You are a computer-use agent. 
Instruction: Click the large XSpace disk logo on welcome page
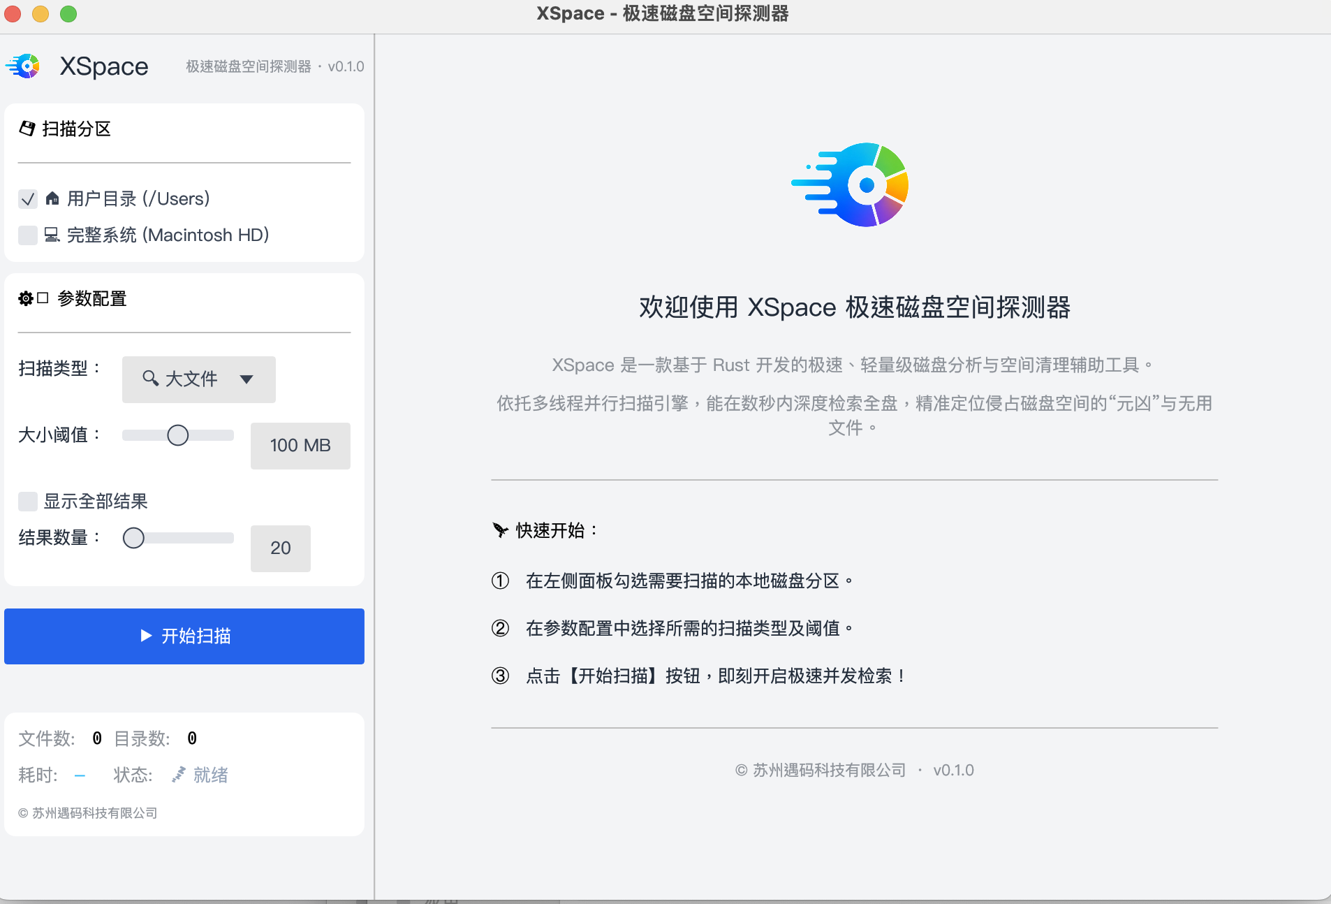(x=850, y=184)
